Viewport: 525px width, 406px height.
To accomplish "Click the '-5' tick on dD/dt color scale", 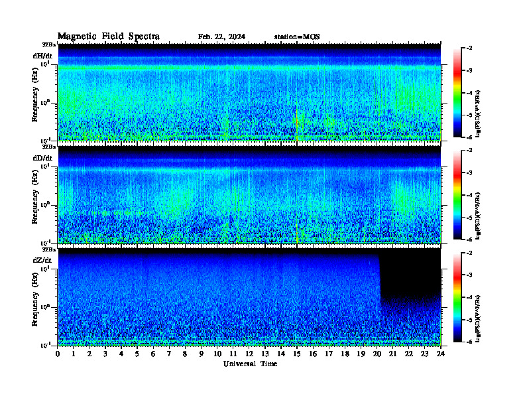I will coord(469,218).
